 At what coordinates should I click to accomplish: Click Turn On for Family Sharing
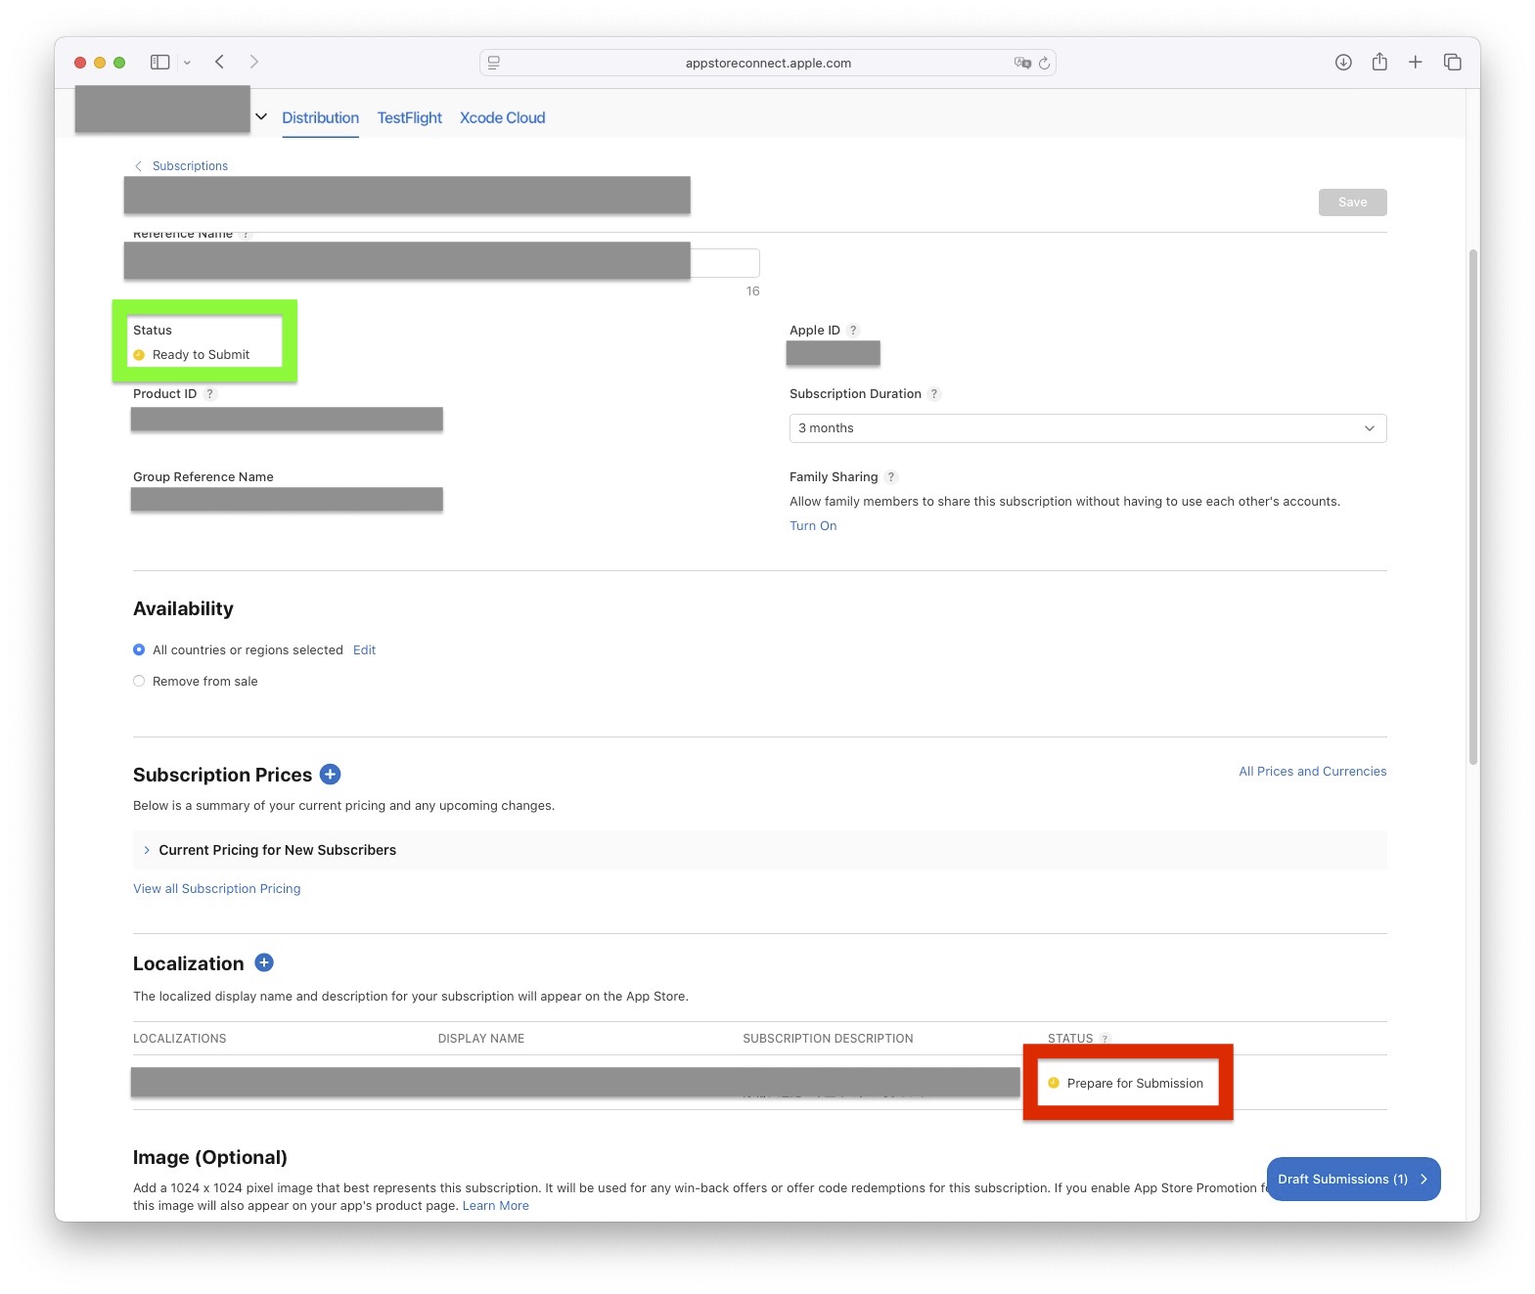[812, 526]
